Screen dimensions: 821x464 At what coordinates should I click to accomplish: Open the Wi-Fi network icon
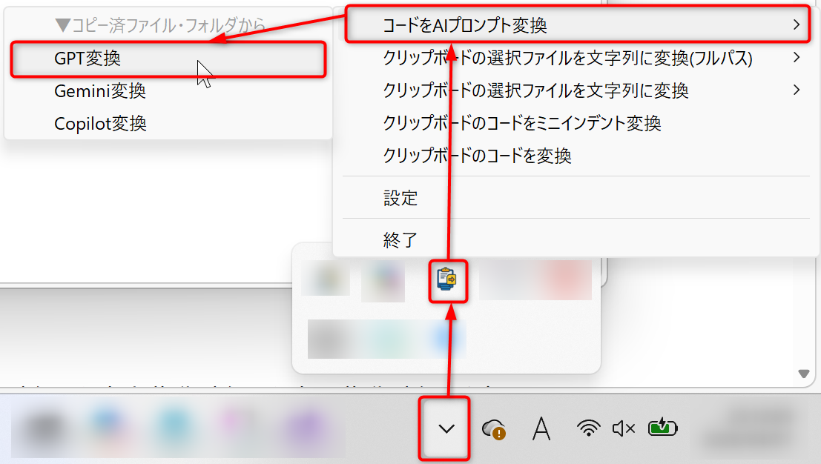[x=588, y=428]
